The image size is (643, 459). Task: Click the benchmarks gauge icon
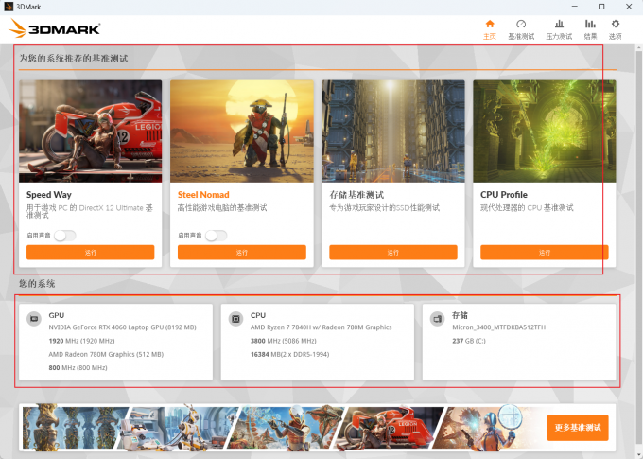pyautogui.click(x=521, y=24)
